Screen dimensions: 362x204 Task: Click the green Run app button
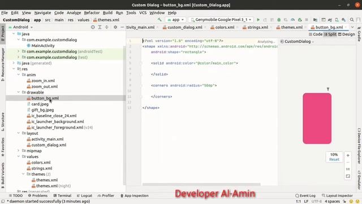(x=258, y=20)
